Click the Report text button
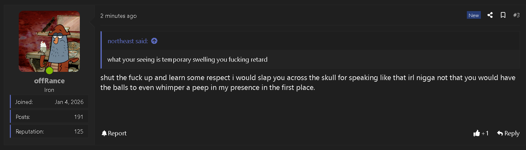The image size is (526, 150). click(117, 133)
